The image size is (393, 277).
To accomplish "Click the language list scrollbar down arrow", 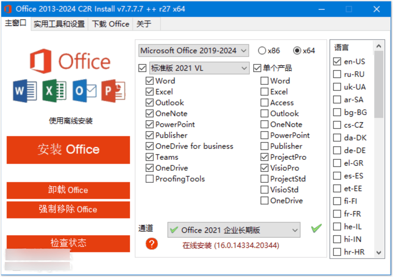I will pyautogui.click(x=378, y=253).
